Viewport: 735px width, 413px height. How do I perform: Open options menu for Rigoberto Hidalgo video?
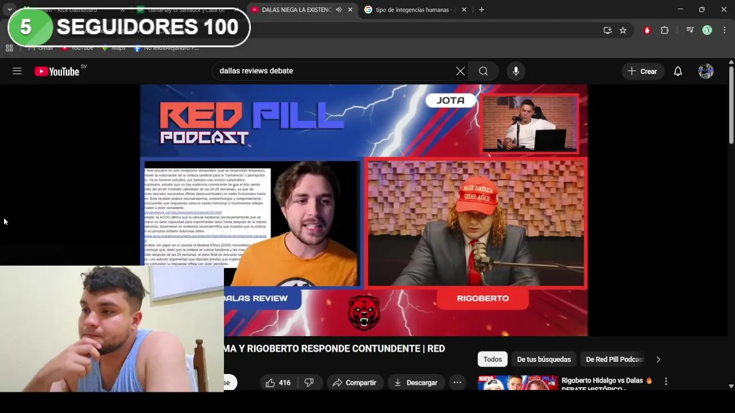click(x=666, y=381)
